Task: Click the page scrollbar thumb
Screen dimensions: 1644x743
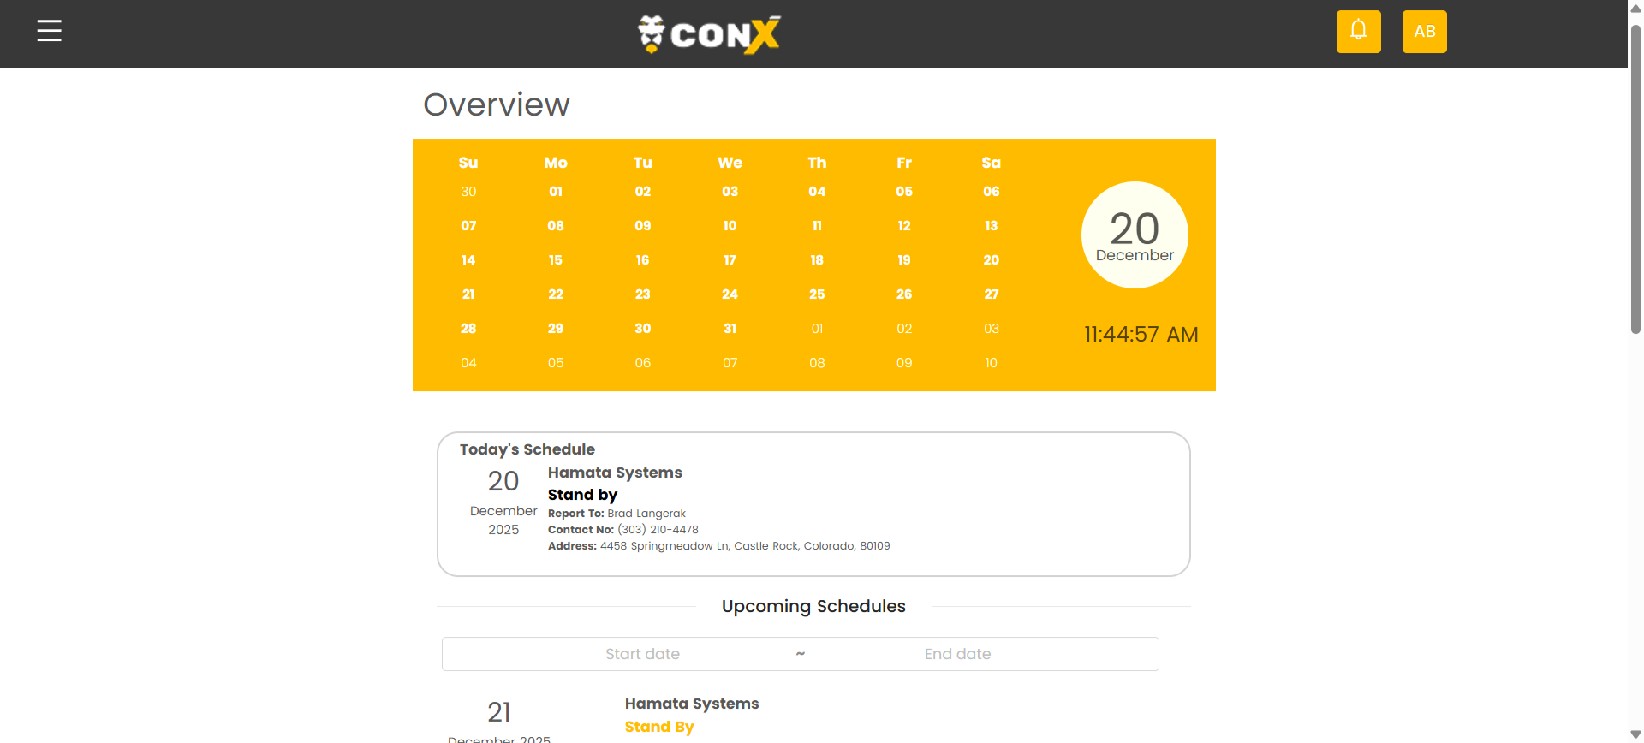Action: click(x=1635, y=180)
